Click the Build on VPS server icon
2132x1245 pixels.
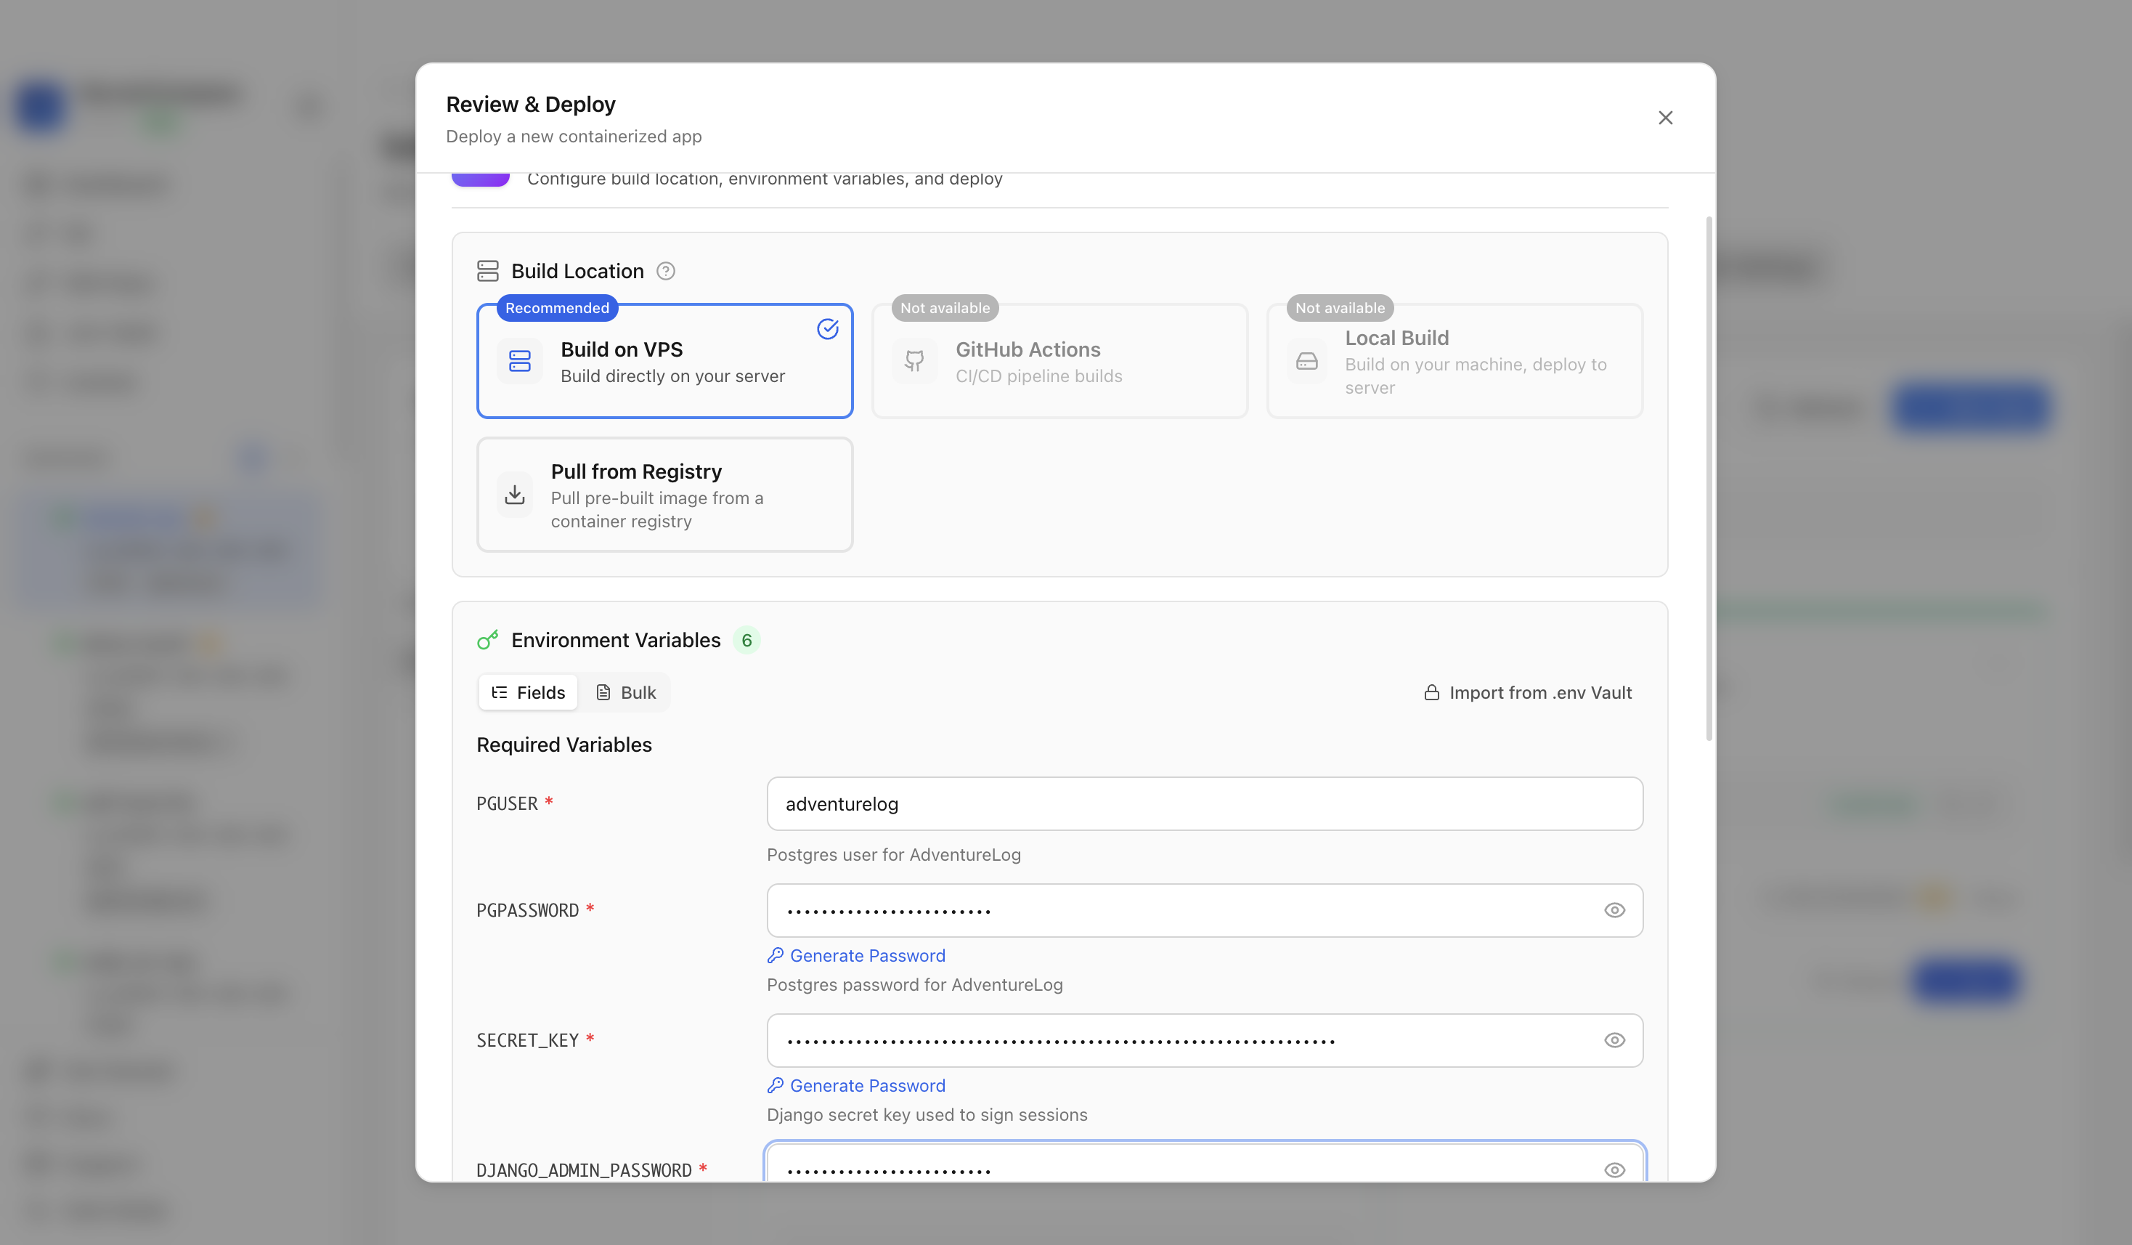(519, 362)
